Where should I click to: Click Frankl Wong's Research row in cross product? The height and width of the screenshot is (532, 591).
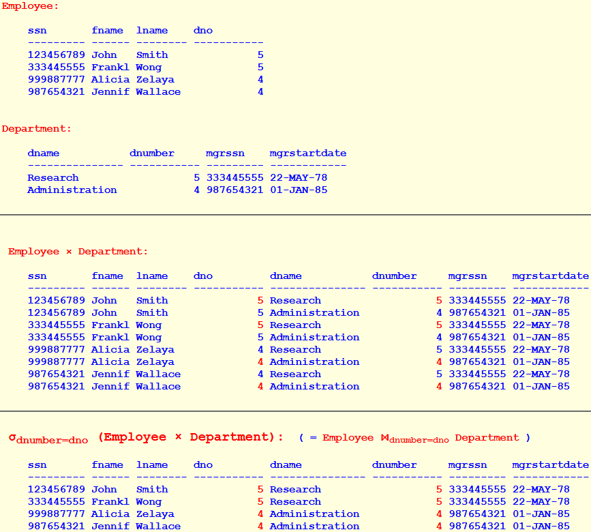tap(204, 325)
